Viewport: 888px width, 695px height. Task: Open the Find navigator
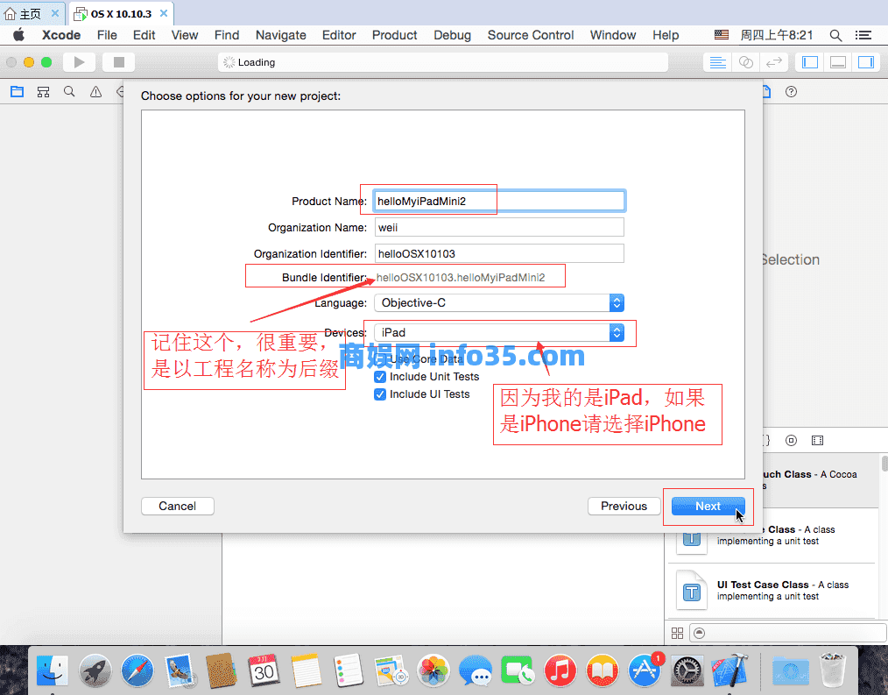tap(69, 91)
